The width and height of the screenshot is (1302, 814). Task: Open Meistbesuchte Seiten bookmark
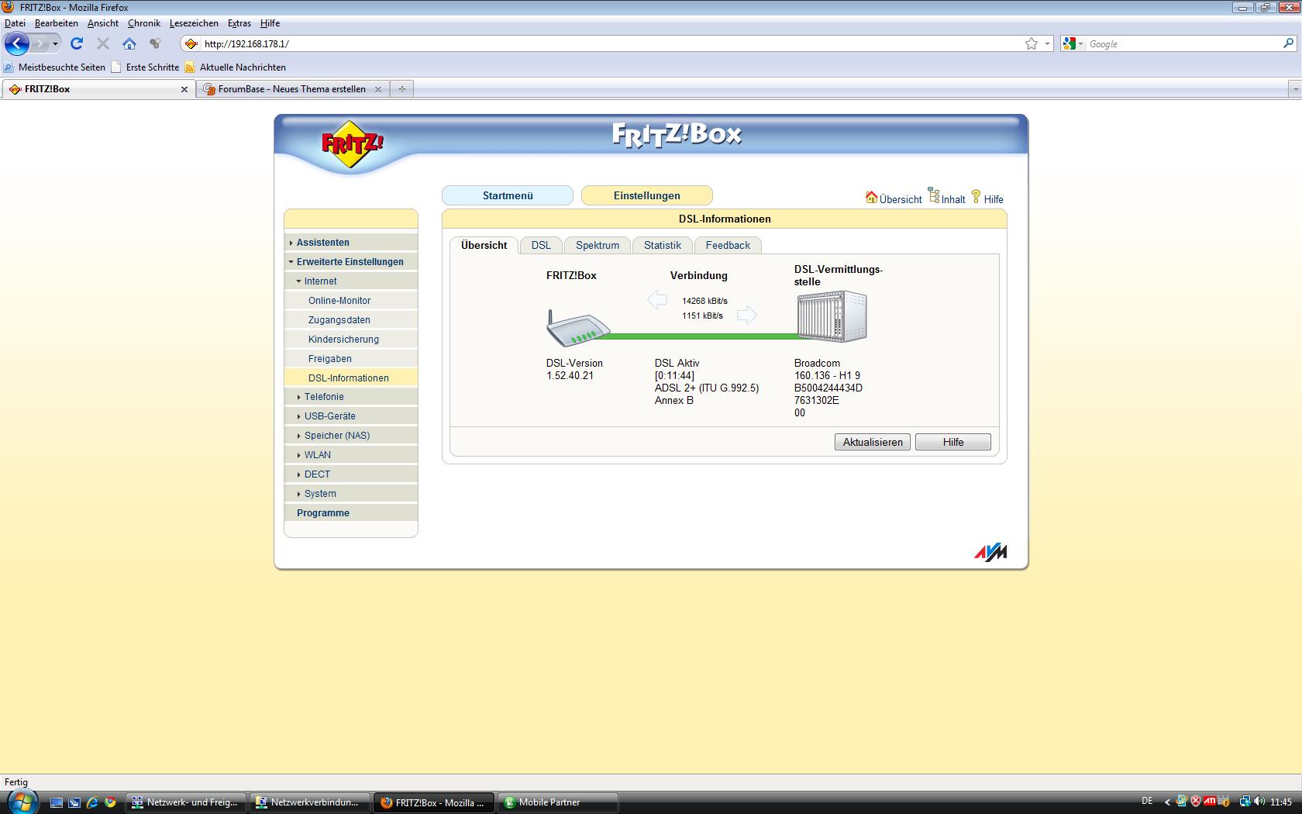pyautogui.click(x=54, y=67)
